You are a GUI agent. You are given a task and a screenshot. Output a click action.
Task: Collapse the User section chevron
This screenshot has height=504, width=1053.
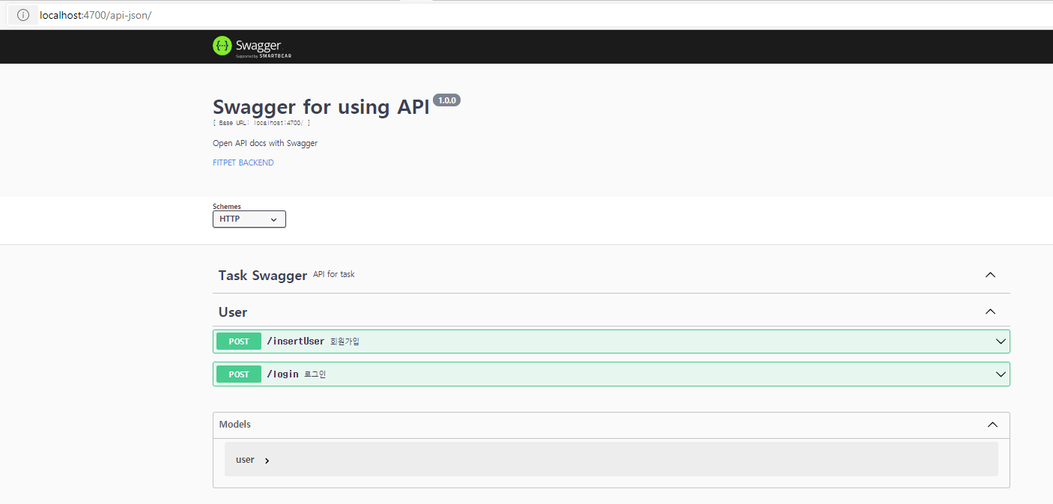[990, 312]
